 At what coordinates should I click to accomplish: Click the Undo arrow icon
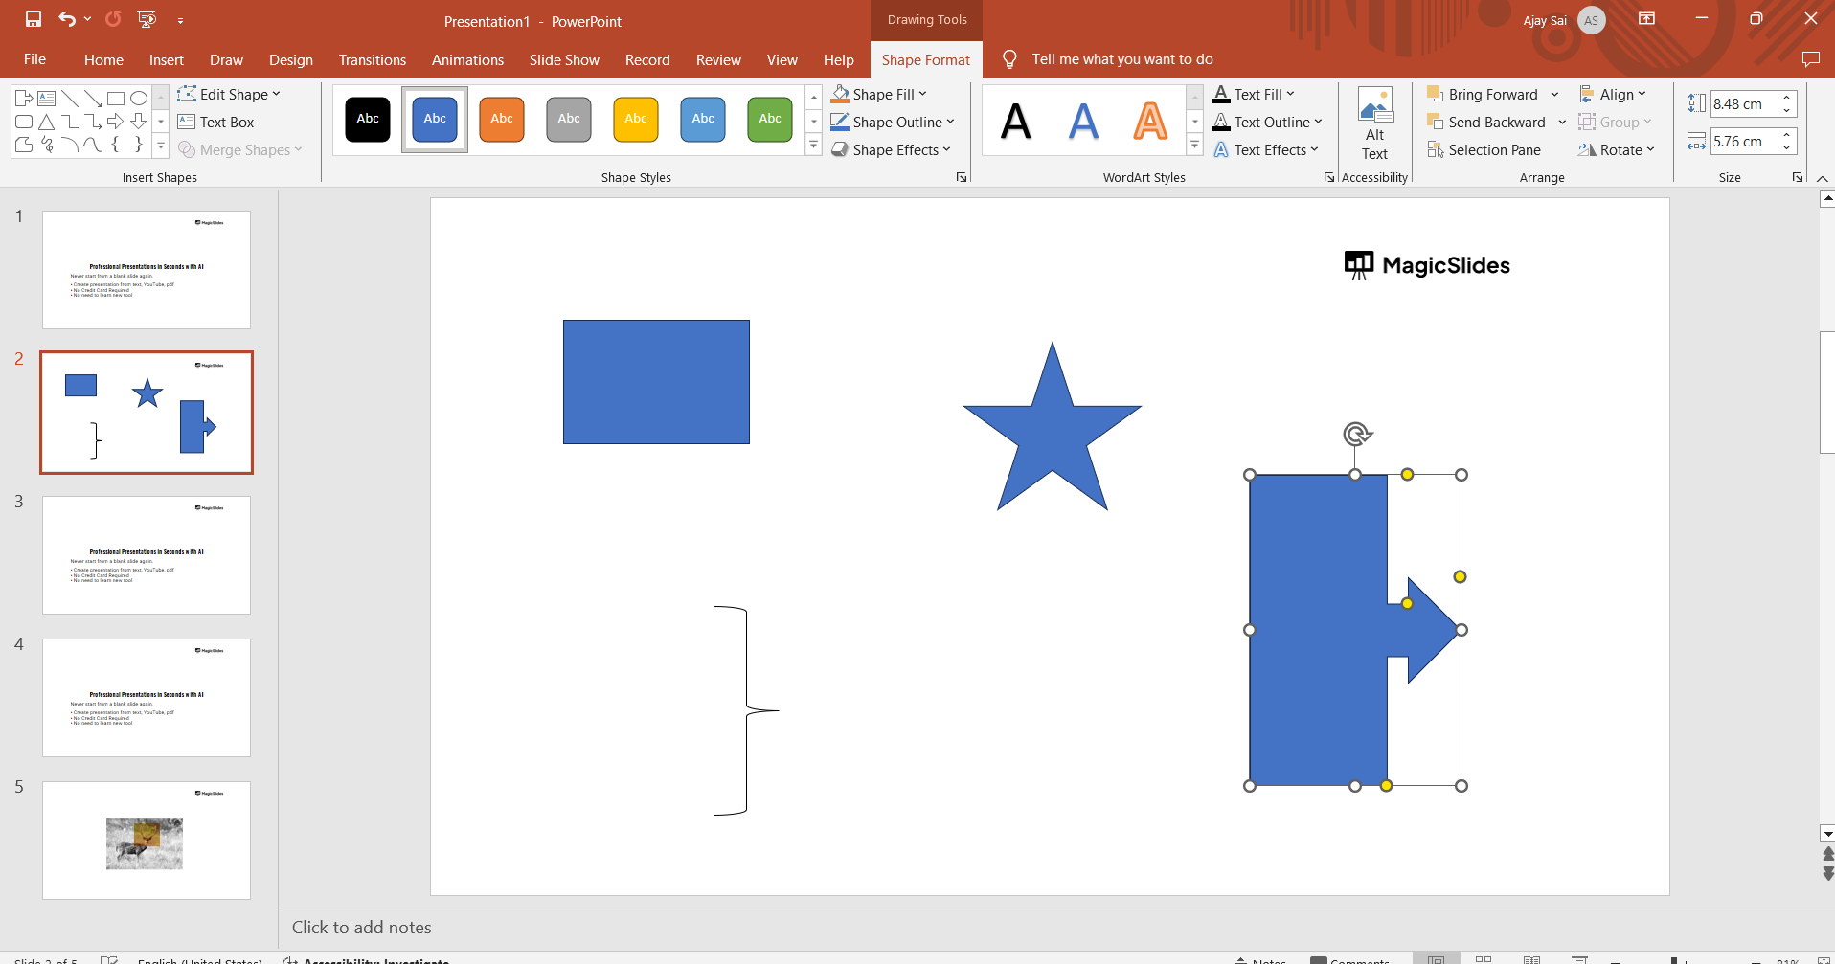pos(66,19)
